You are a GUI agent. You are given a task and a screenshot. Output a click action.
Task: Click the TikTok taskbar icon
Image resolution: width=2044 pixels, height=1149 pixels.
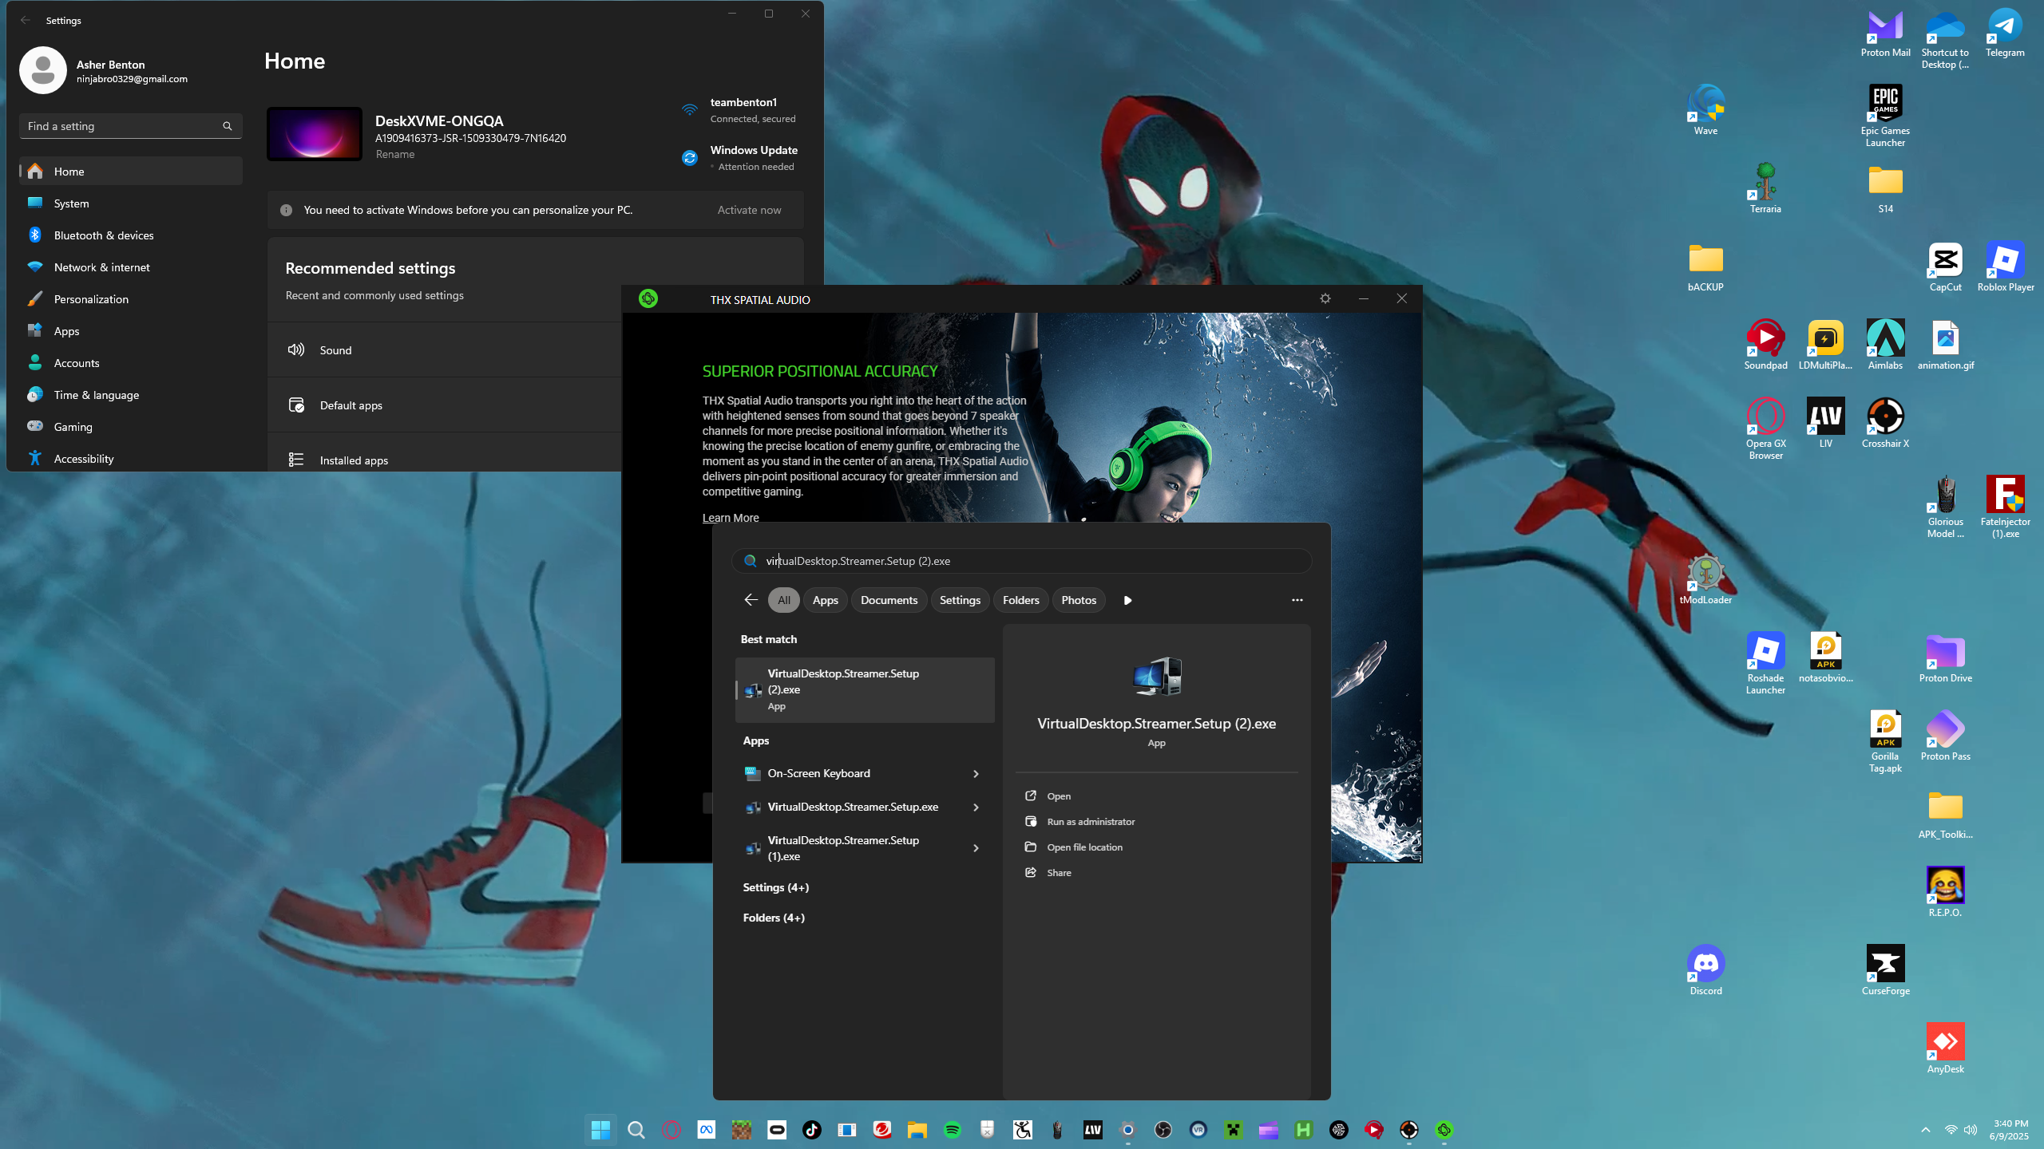point(811,1130)
